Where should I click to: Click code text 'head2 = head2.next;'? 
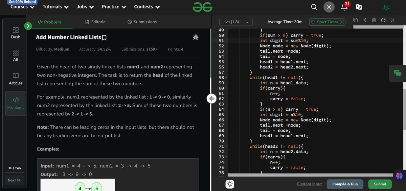click(284, 67)
